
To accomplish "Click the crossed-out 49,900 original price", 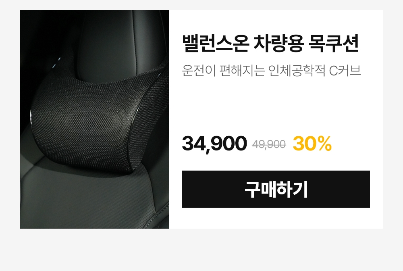I will pyautogui.click(x=269, y=144).
